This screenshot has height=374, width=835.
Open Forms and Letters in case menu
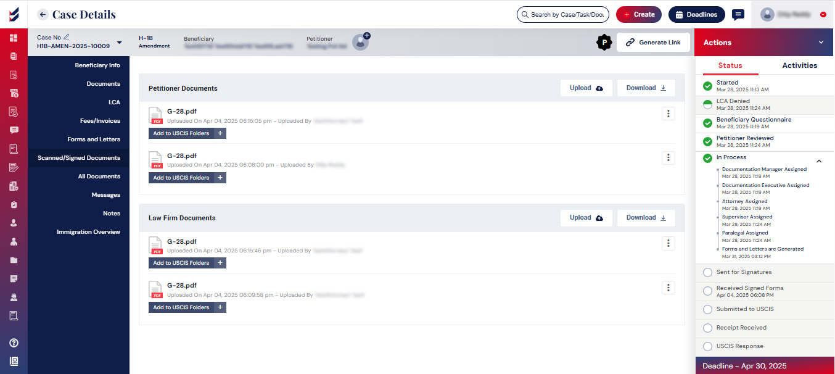(94, 139)
